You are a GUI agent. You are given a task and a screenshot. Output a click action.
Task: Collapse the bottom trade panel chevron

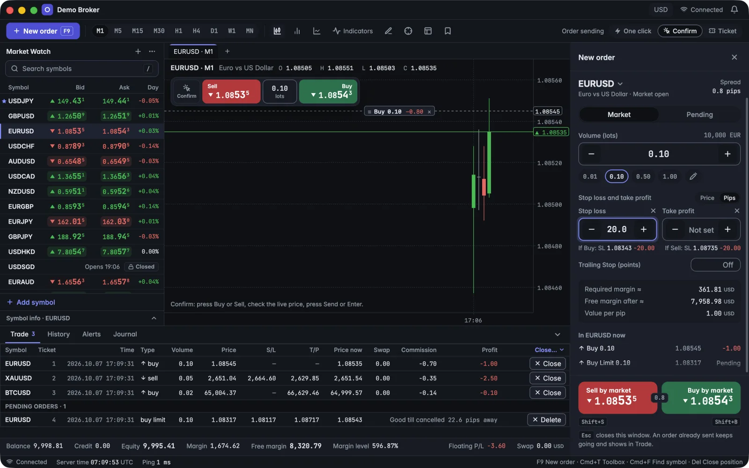[x=558, y=334]
